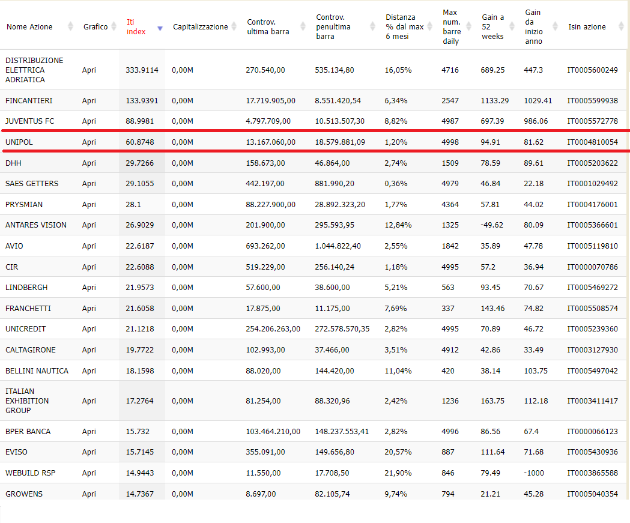Open Apri chart link for UNIPOL
The width and height of the screenshot is (630, 523).
89,142
